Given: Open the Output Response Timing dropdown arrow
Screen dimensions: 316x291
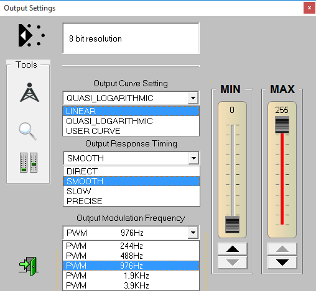Looking at the screenshot, I should pyautogui.click(x=193, y=158).
